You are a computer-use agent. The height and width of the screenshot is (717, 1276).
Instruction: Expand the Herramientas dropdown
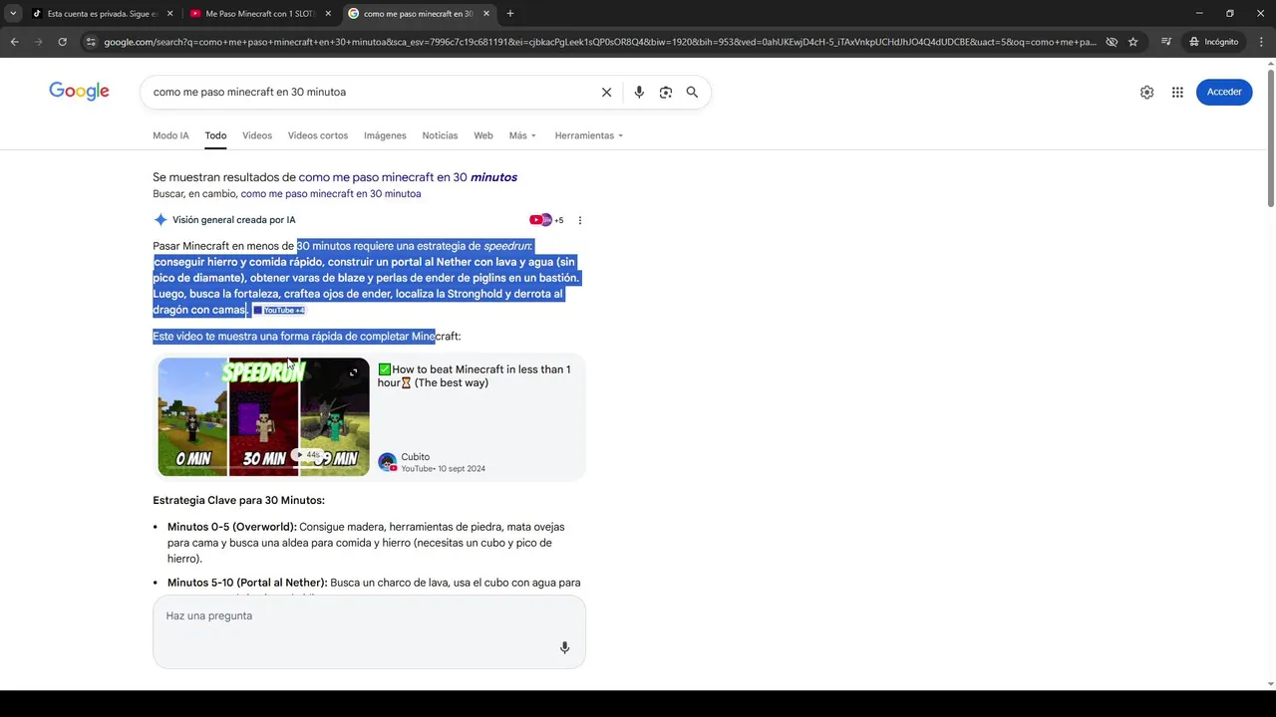(588, 135)
